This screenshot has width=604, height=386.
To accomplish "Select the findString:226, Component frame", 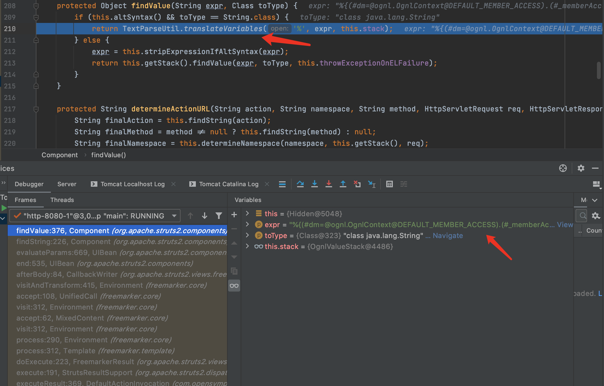I will click(x=118, y=241).
